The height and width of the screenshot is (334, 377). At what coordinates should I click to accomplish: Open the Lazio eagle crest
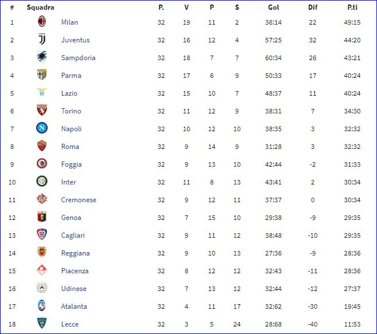pyautogui.click(x=42, y=92)
